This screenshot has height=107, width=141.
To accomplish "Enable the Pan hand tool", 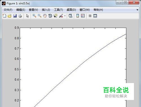I will pyautogui.click(x=45, y=16).
